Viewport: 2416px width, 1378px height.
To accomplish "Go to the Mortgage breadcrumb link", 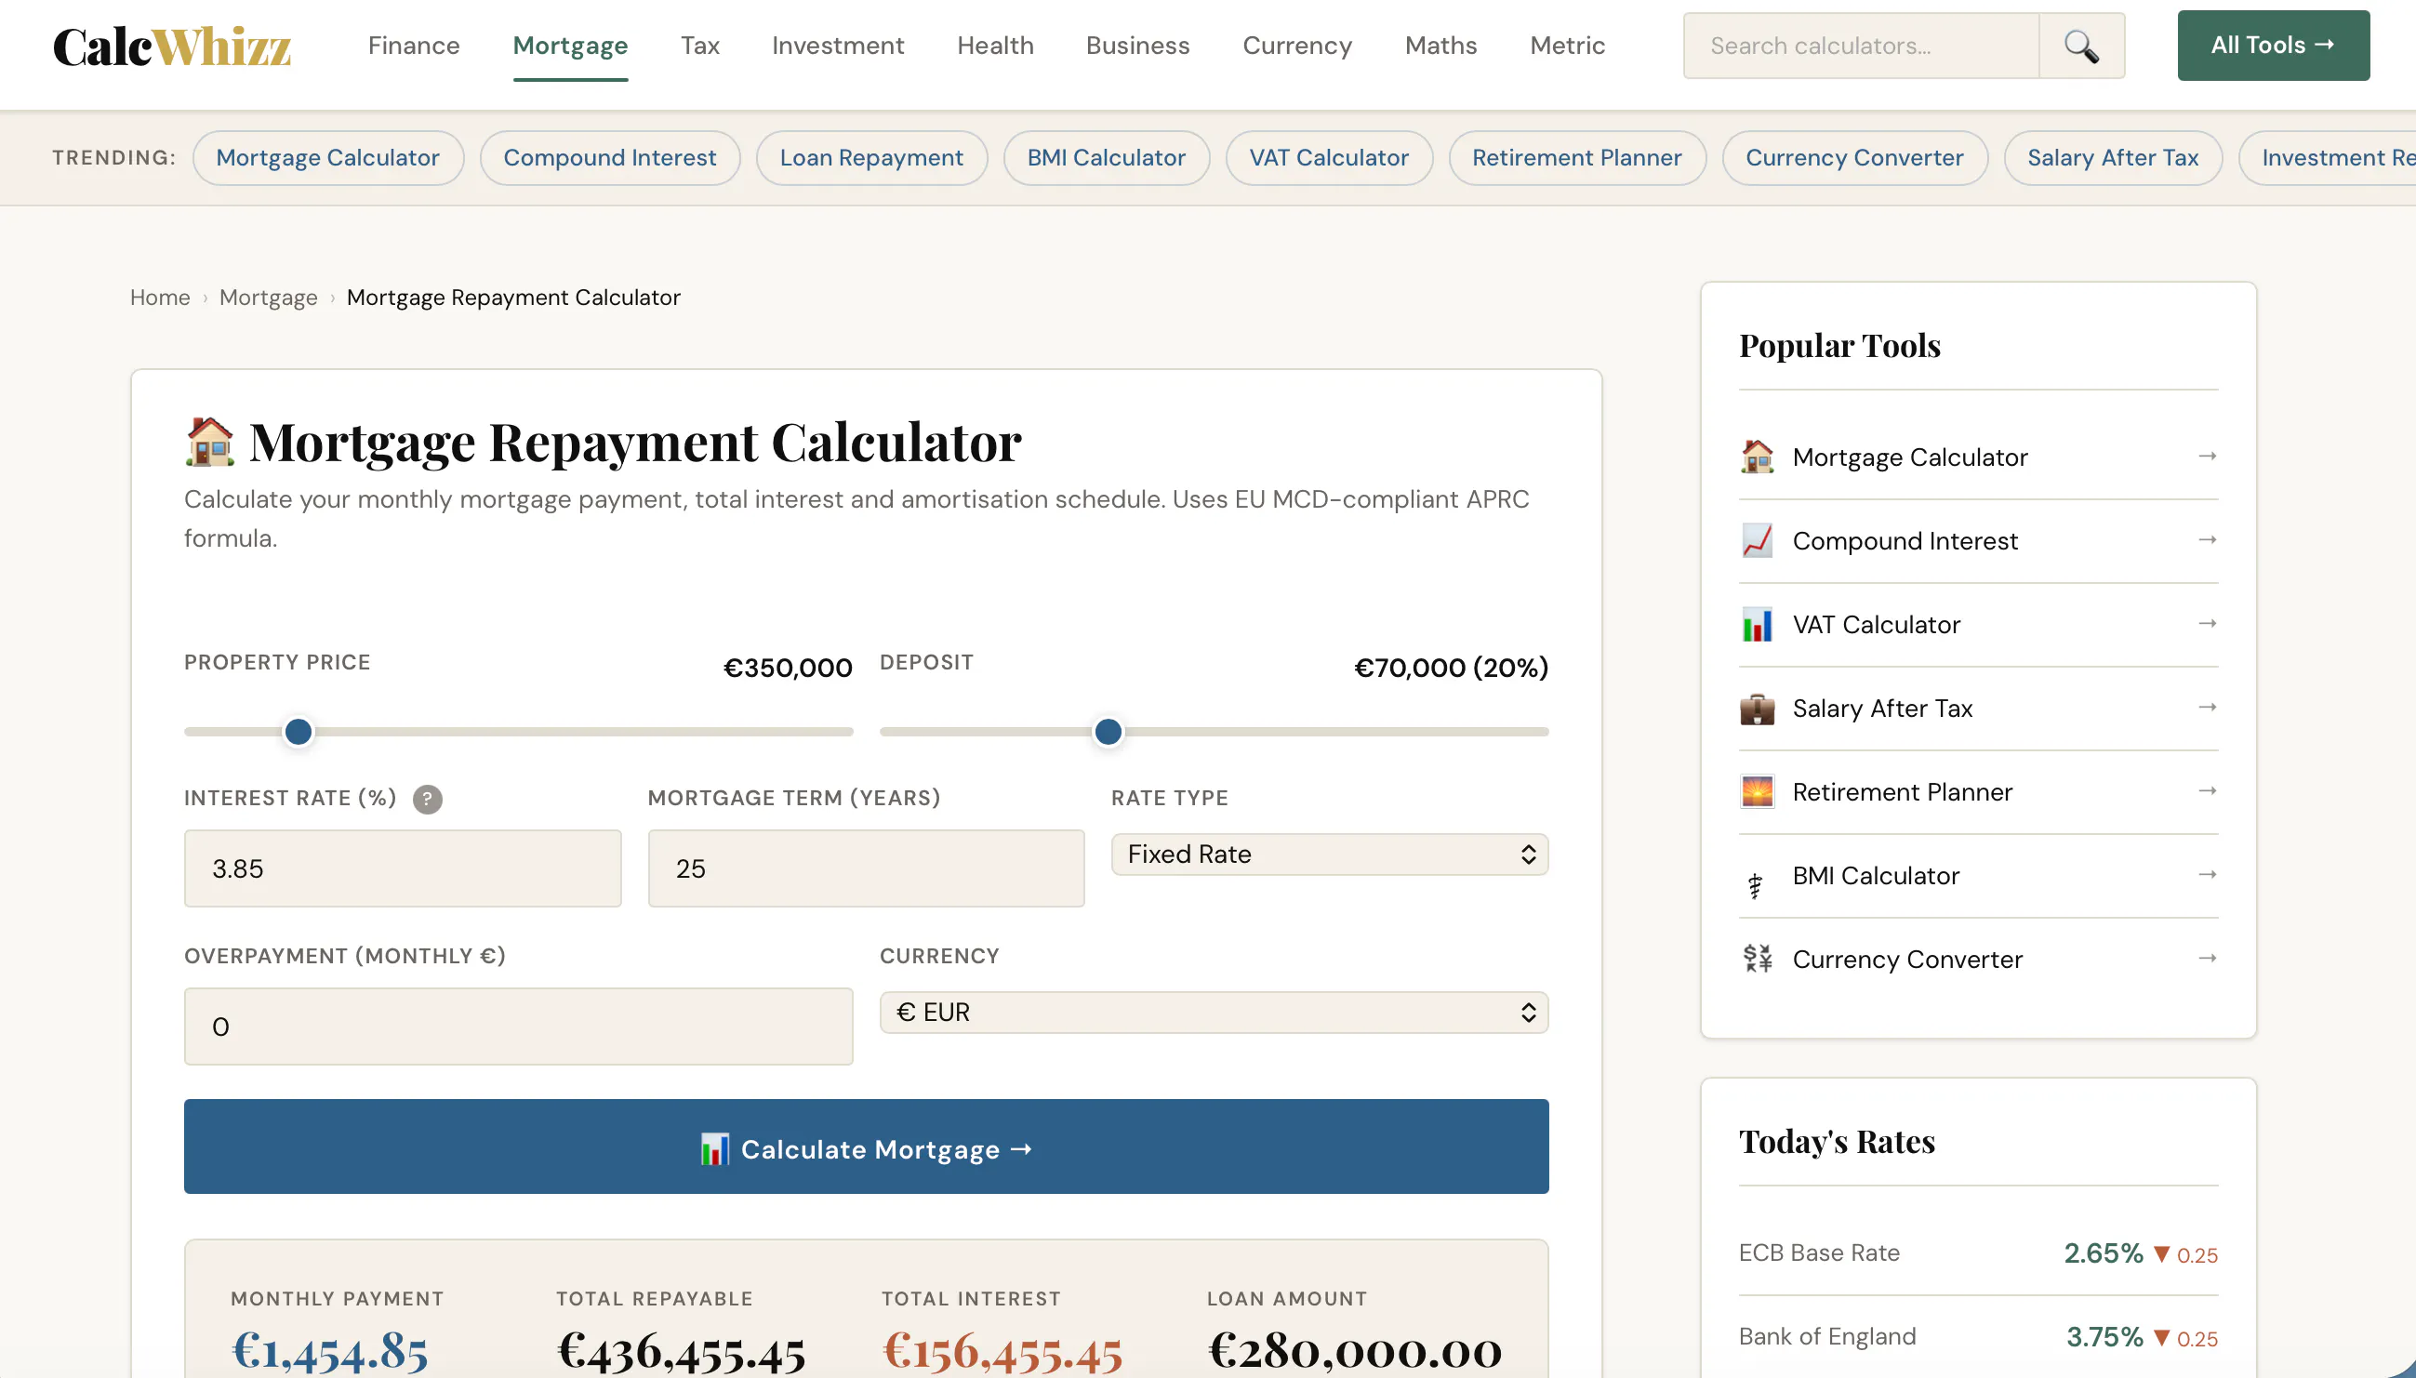I will point(268,298).
